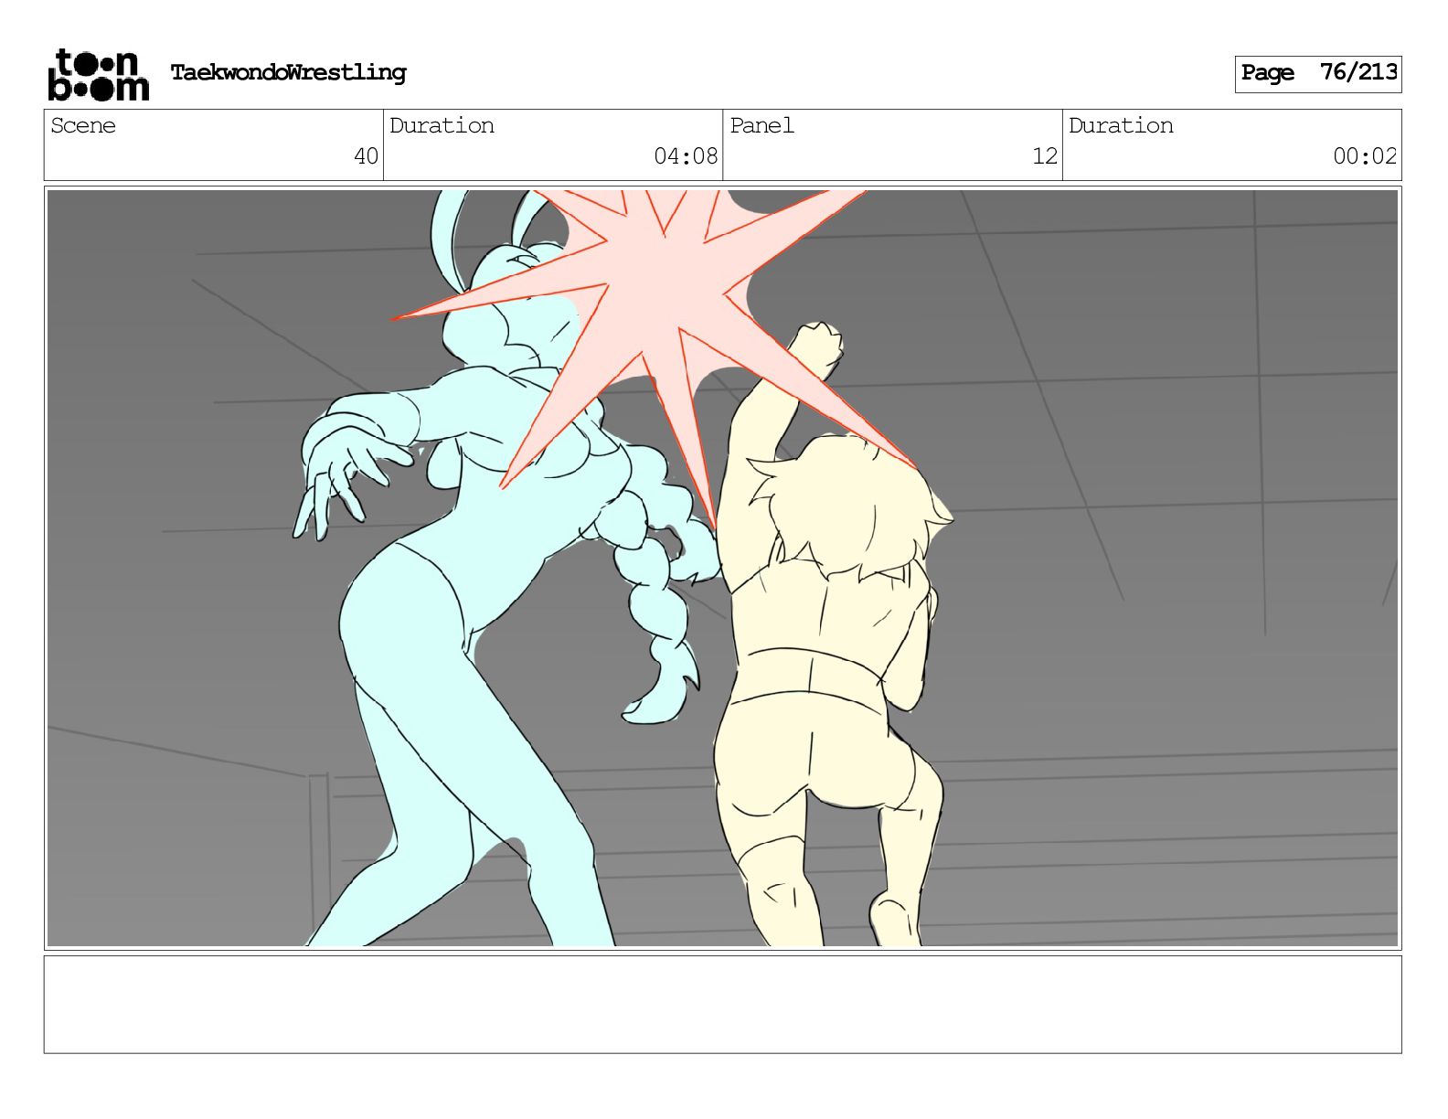
Task: Click the Page 76/213 indicator box
Action: tap(1317, 73)
